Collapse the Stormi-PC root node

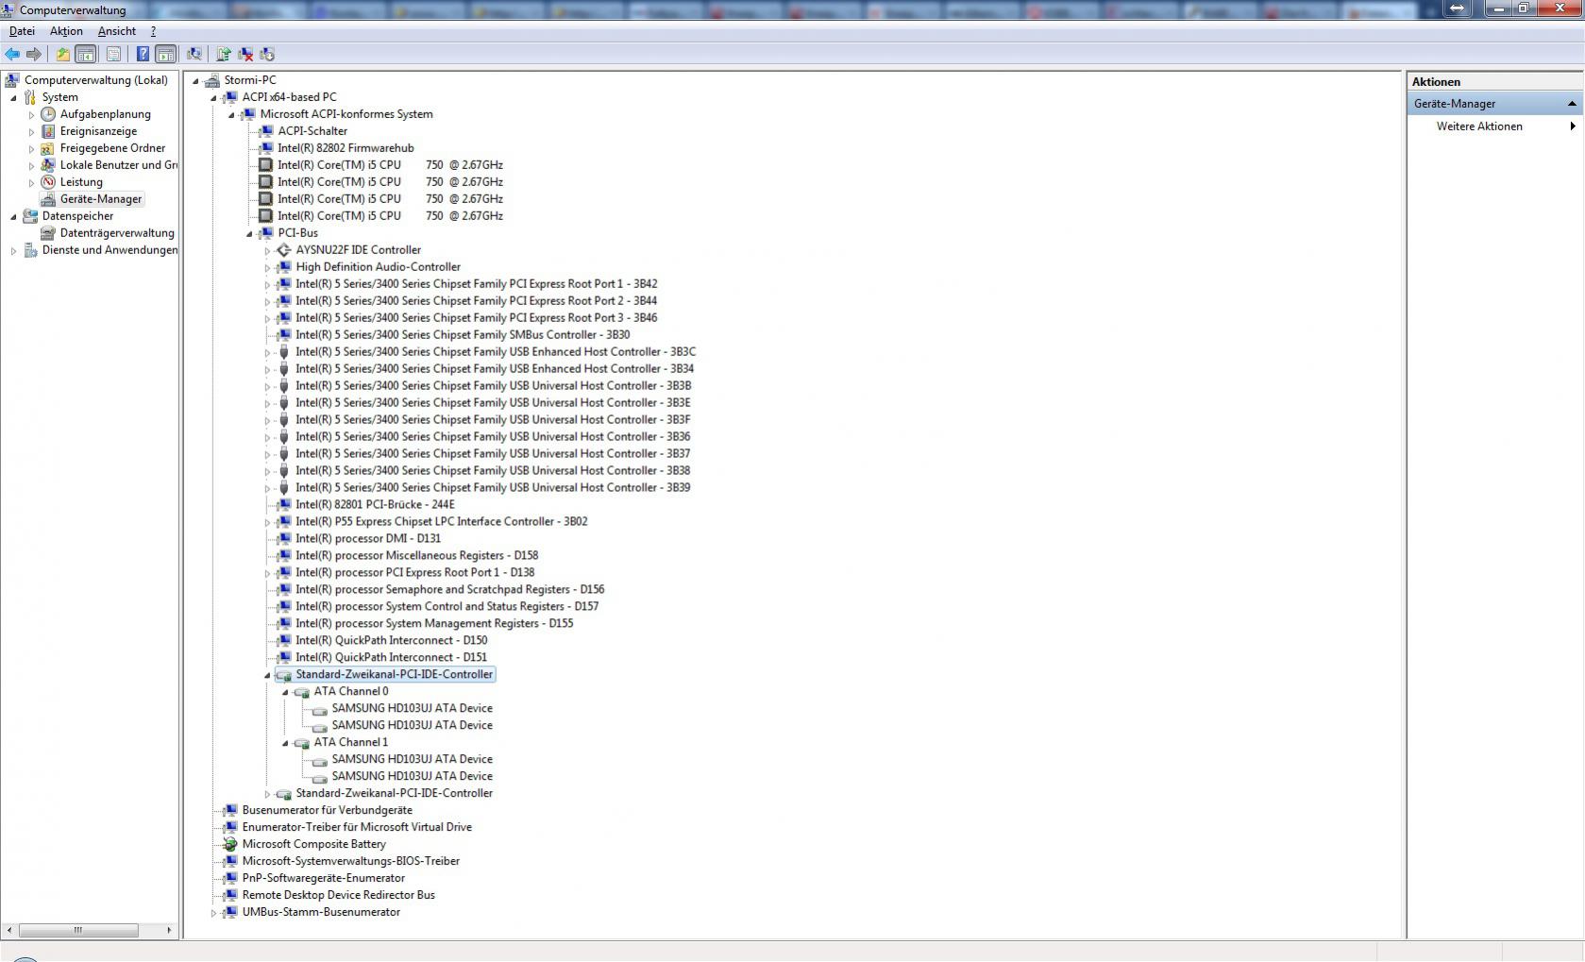coord(195,80)
